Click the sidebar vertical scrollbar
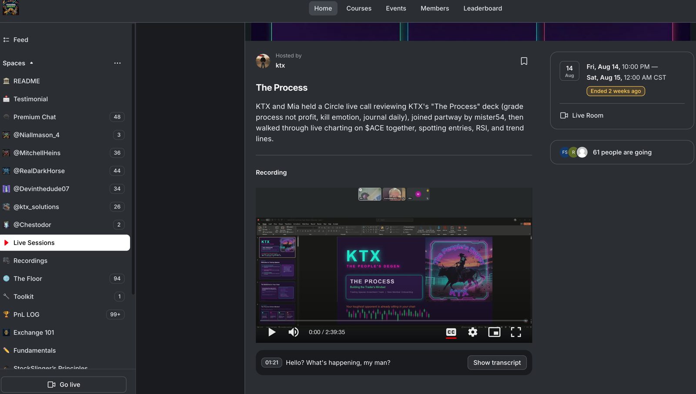The height and width of the screenshot is (394, 696). coord(133,159)
